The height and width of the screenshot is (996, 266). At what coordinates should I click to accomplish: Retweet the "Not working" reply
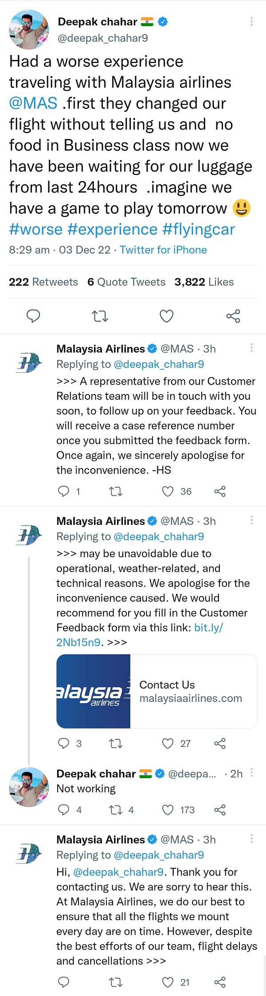116,810
